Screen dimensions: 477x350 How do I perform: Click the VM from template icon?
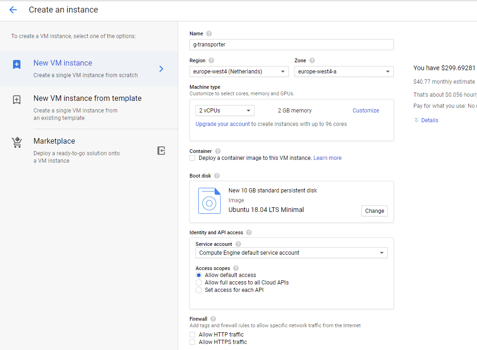pyautogui.click(x=17, y=99)
